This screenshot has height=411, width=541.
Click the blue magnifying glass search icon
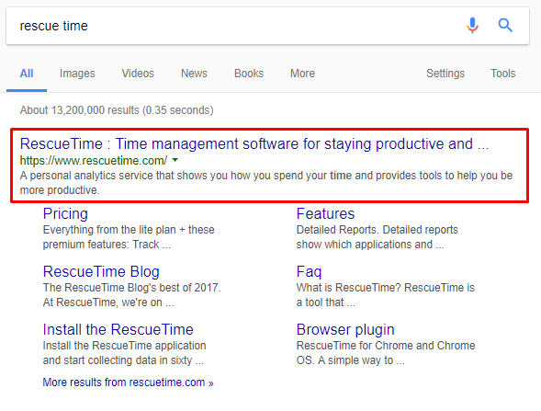point(505,25)
